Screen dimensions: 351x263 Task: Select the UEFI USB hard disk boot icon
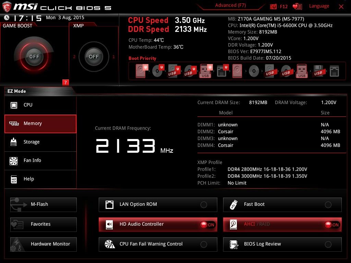coord(174,71)
